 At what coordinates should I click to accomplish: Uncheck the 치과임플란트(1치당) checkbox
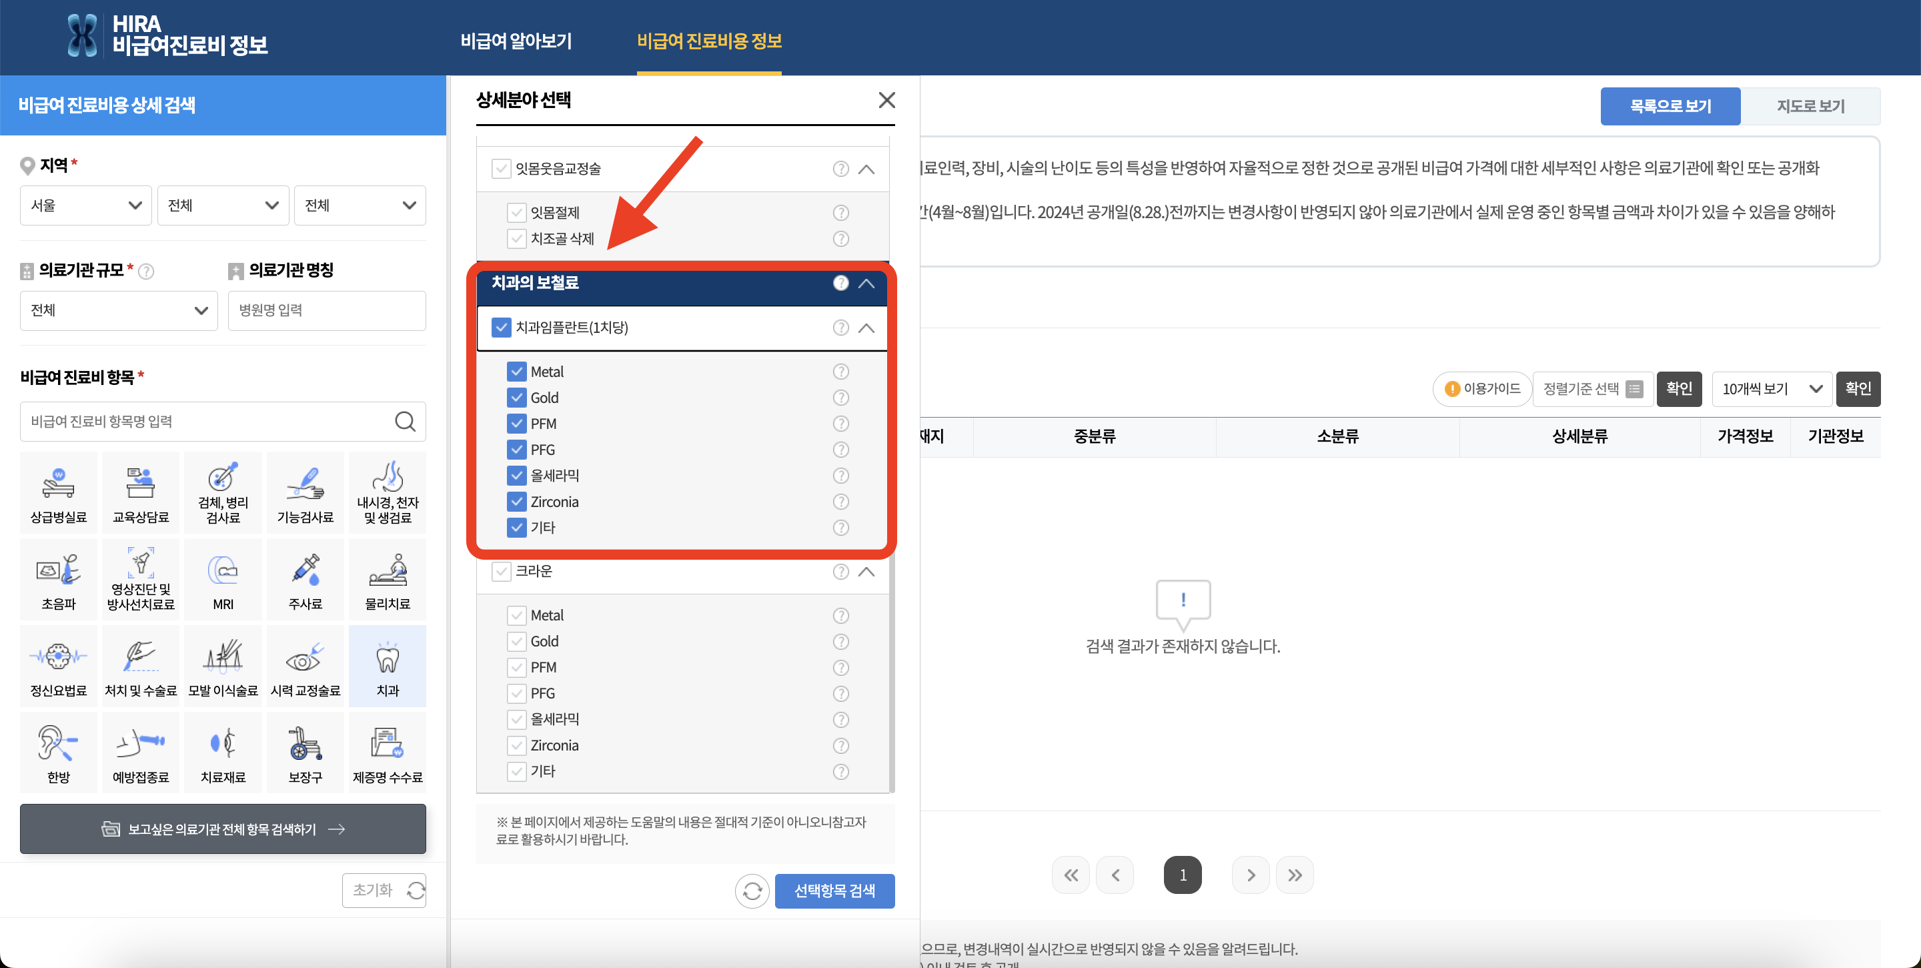point(501,327)
